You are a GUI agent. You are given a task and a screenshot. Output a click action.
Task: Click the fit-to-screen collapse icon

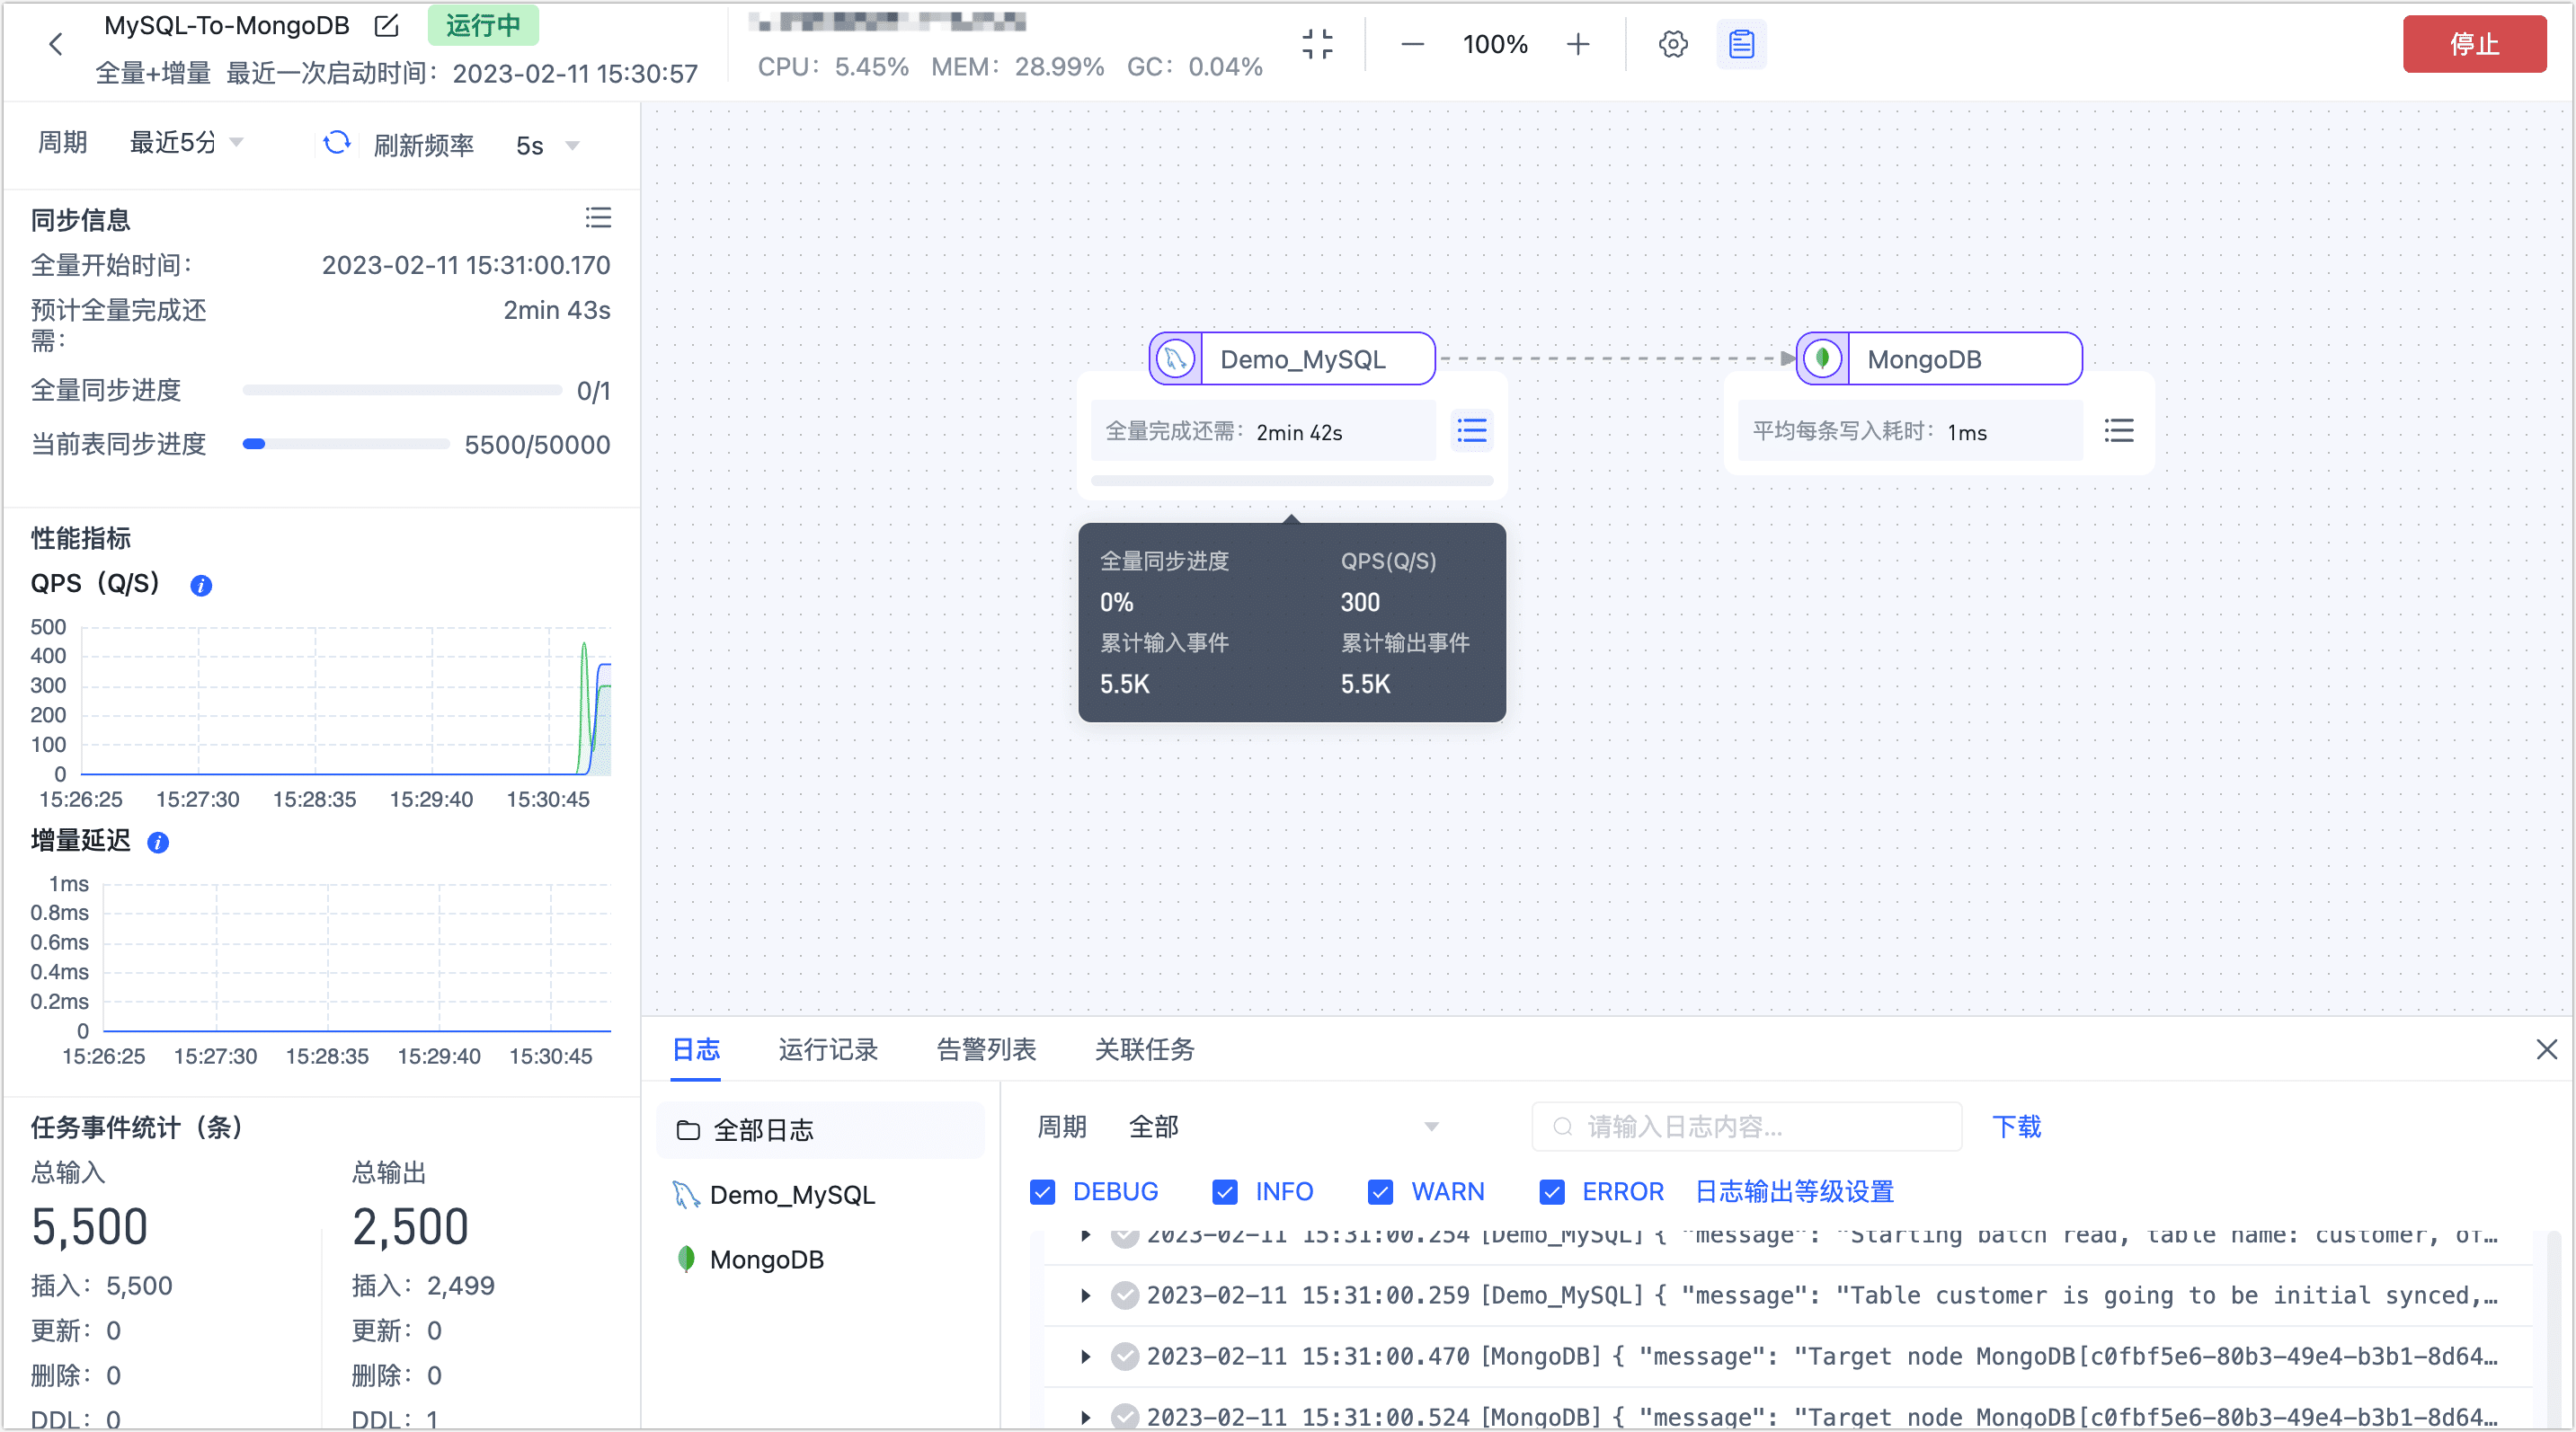tap(1317, 44)
